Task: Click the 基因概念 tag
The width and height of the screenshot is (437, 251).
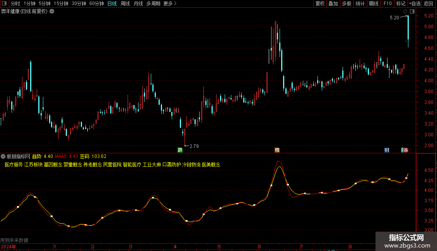Action: tap(53, 165)
